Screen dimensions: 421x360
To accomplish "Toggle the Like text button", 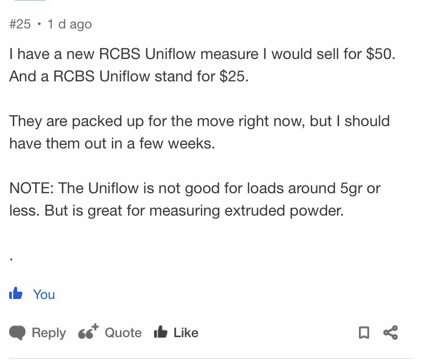I will pyautogui.click(x=186, y=333).
